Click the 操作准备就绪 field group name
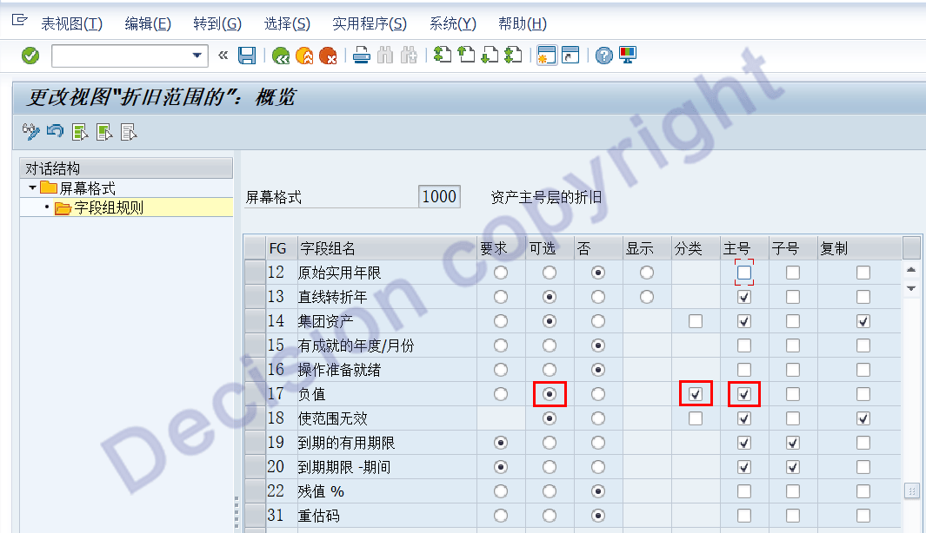 click(339, 370)
